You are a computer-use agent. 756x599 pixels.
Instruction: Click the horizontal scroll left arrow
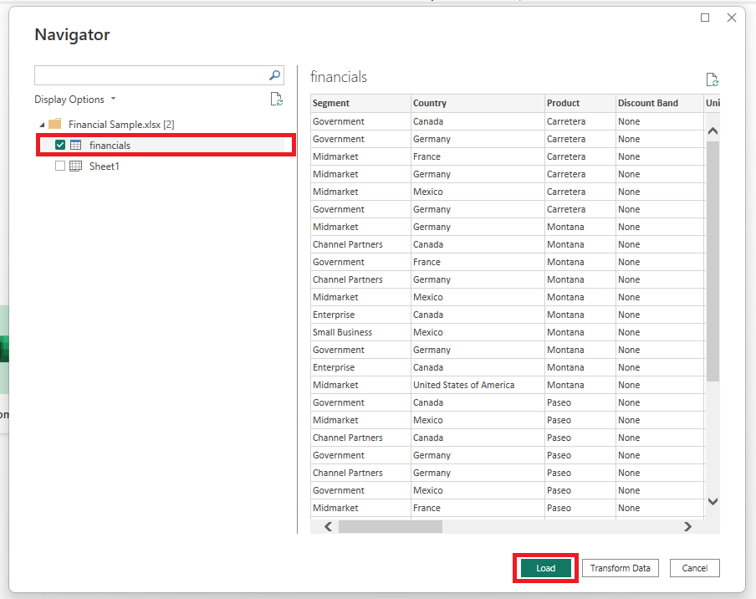click(329, 527)
